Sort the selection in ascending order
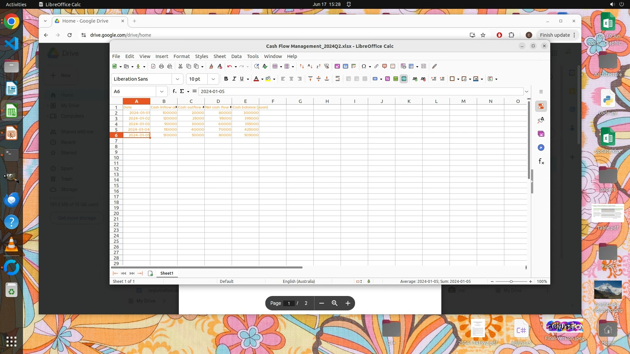Viewport: 630px width, 354px height. (310, 66)
